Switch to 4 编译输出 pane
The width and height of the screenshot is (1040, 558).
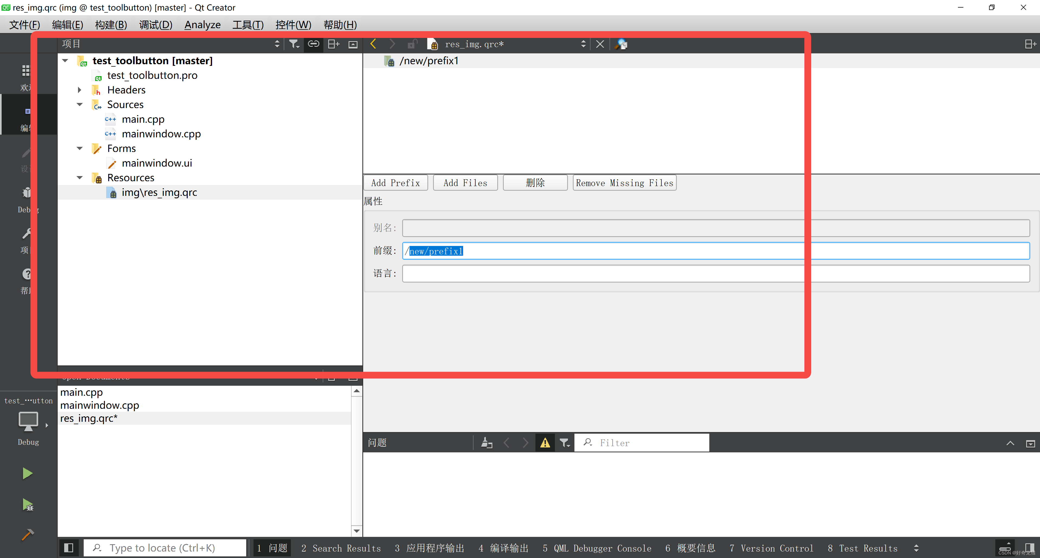click(503, 548)
